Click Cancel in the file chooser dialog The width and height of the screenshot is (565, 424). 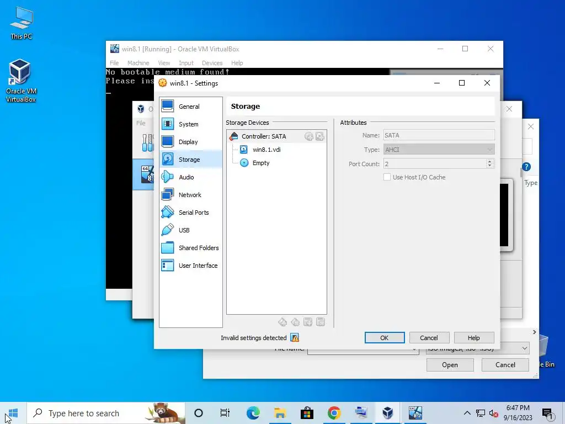[505, 365]
